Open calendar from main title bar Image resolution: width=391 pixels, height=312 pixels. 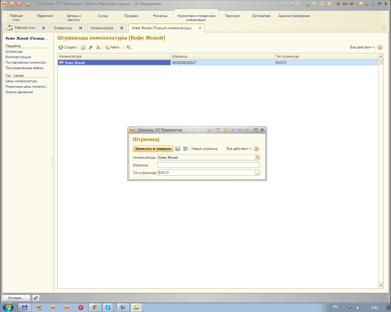tap(330, 4)
